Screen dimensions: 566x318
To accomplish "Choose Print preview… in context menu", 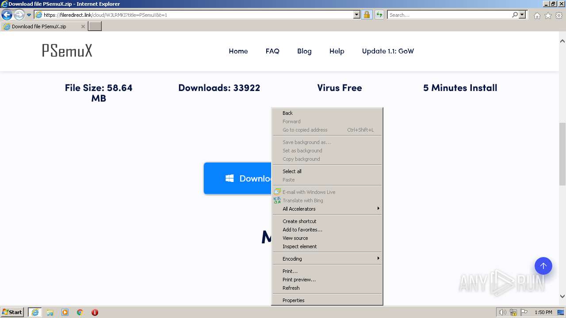I will point(327,280).
